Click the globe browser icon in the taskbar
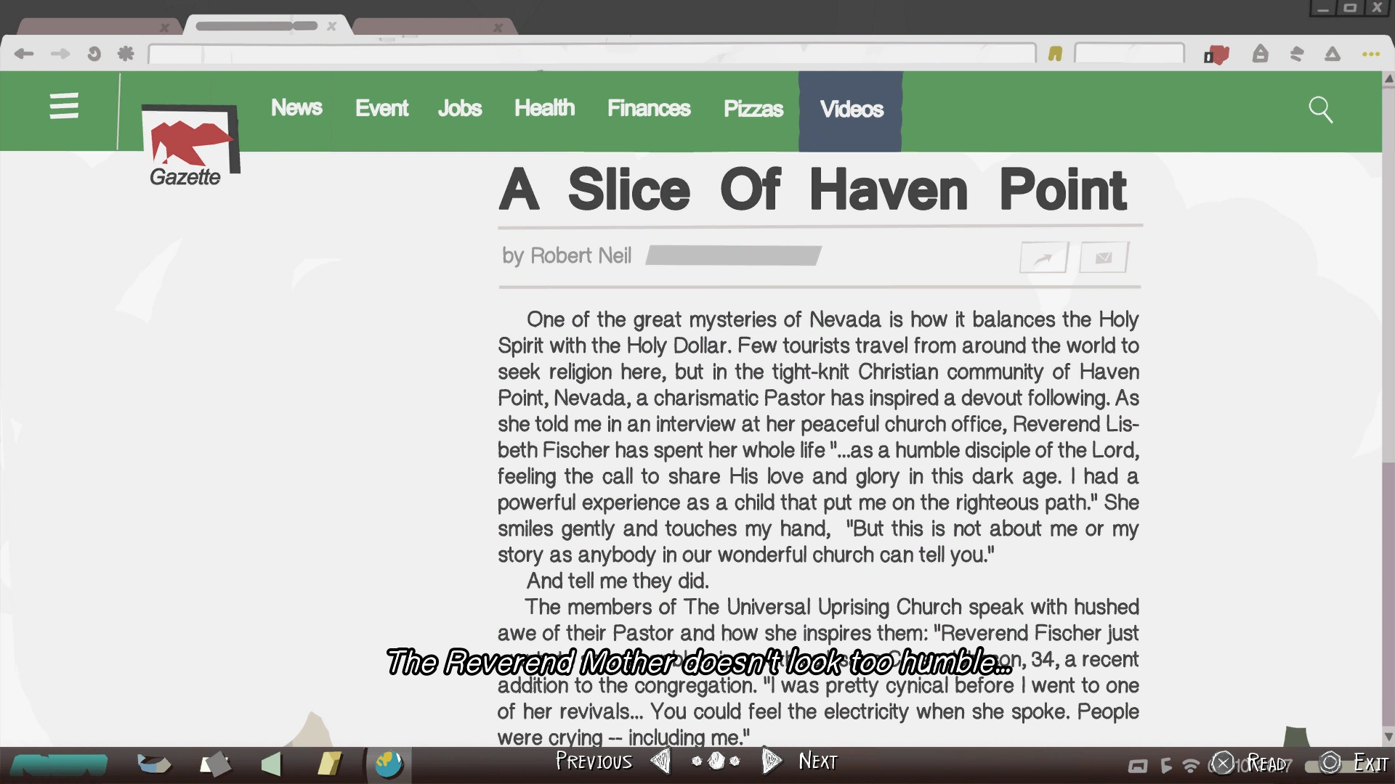This screenshot has width=1395, height=784. pos(389,764)
